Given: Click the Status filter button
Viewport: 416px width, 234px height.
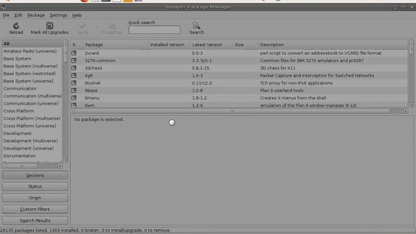Looking at the screenshot, I should click(35, 187).
